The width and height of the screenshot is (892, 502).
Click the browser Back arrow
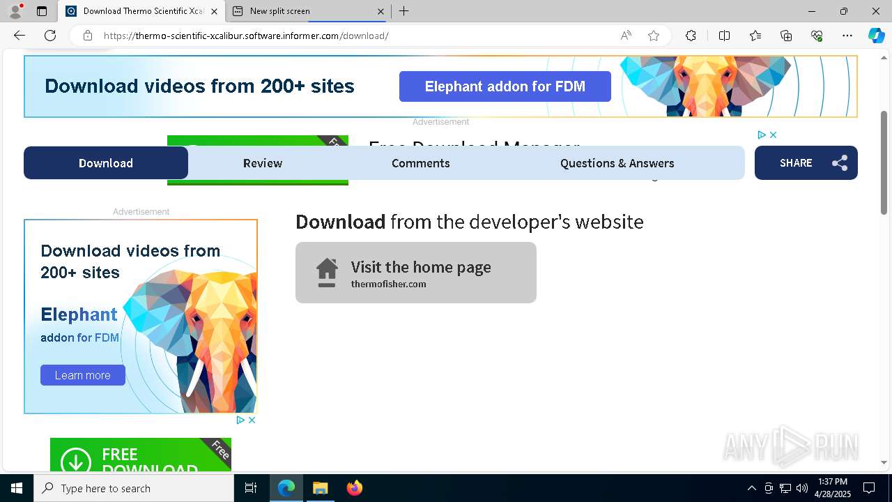(x=20, y=36)
